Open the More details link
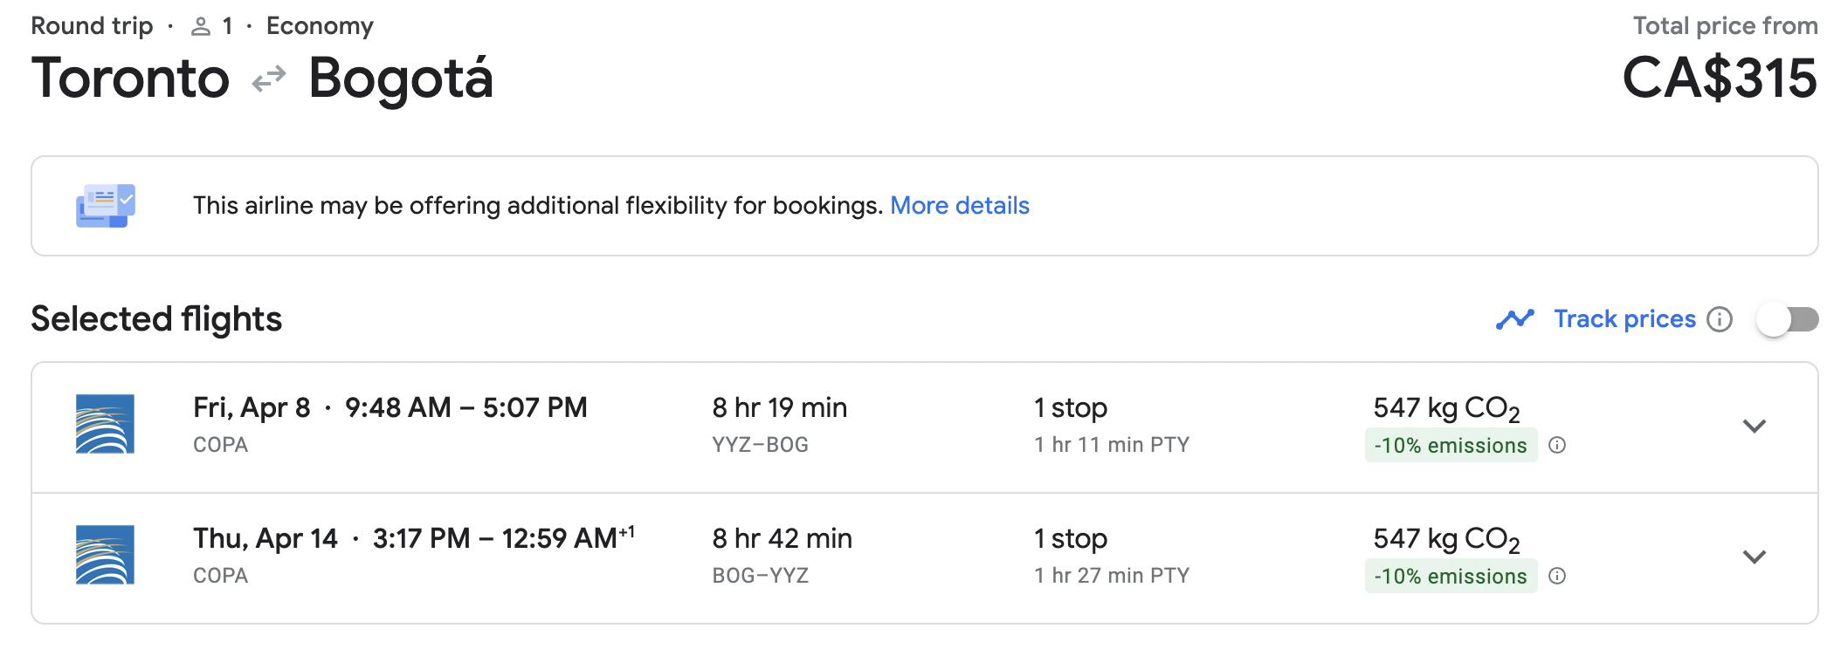Viewport: 1834px width, 649px height. point(960,206)
